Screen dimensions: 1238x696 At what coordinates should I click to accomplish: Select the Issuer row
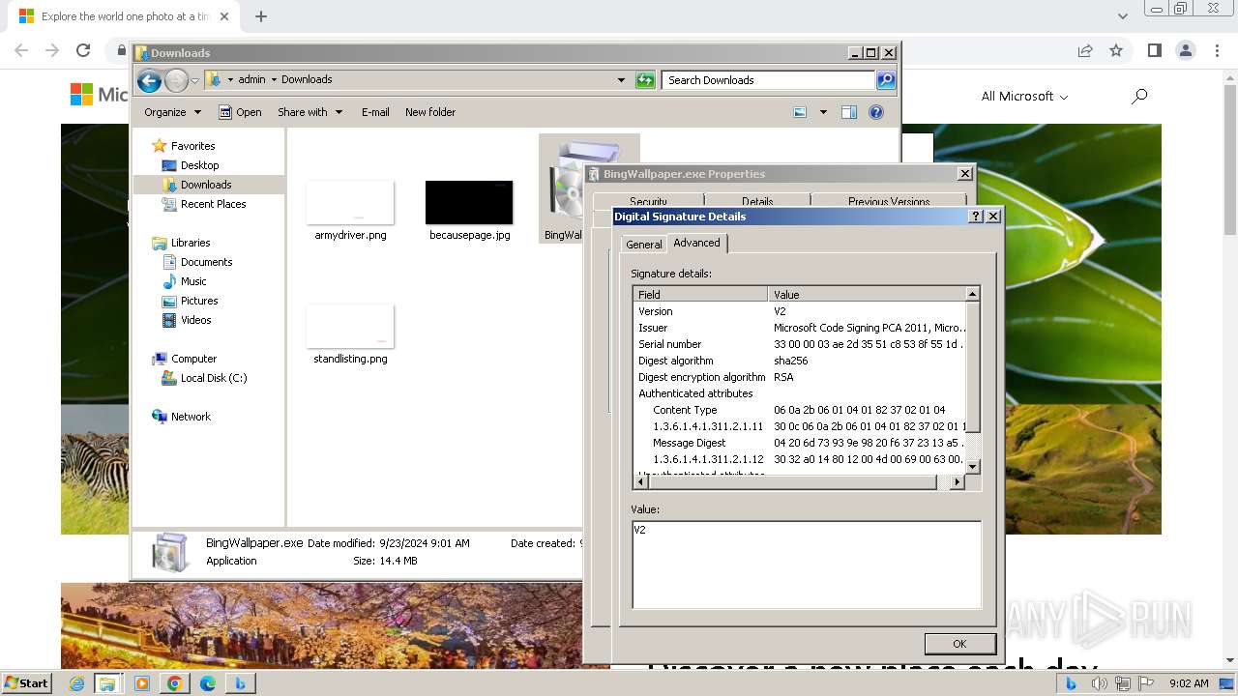click(x=800, y=328)
